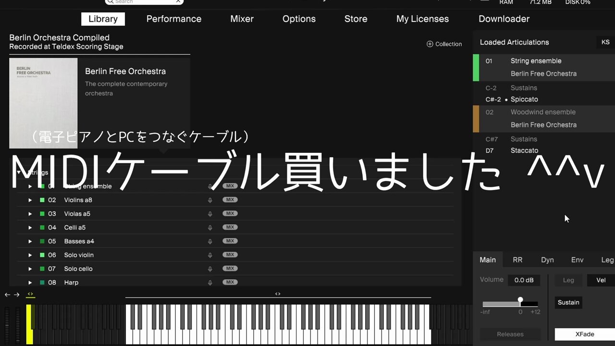This screenshot has width=615, height=346.
Task: Click the 0.0 dB volume value field
Action: [524, 280]
